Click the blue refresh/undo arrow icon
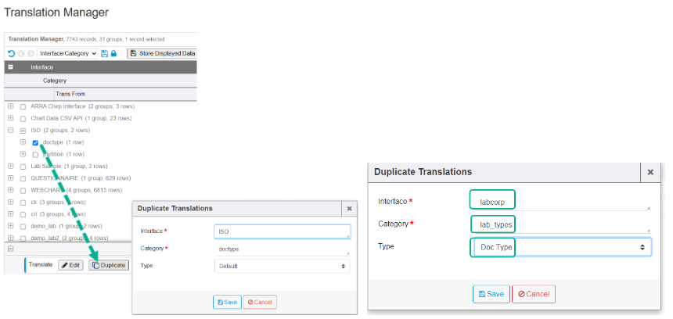This screenshot has width=673, height=319. coord(11,53)
